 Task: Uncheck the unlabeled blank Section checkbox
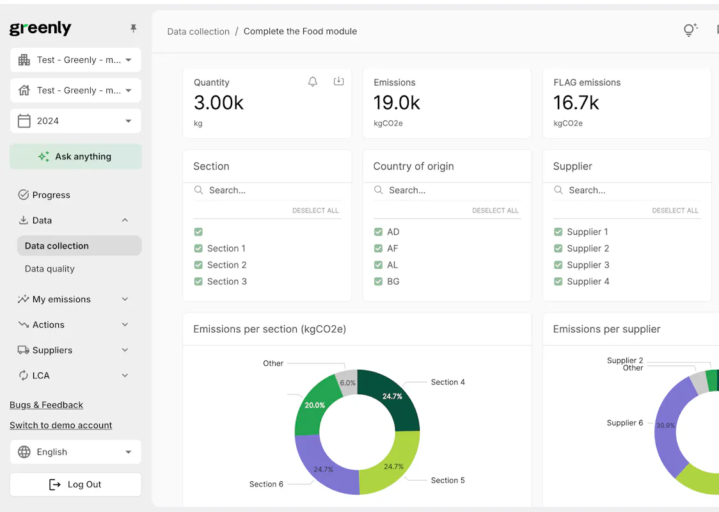[198, 232]
